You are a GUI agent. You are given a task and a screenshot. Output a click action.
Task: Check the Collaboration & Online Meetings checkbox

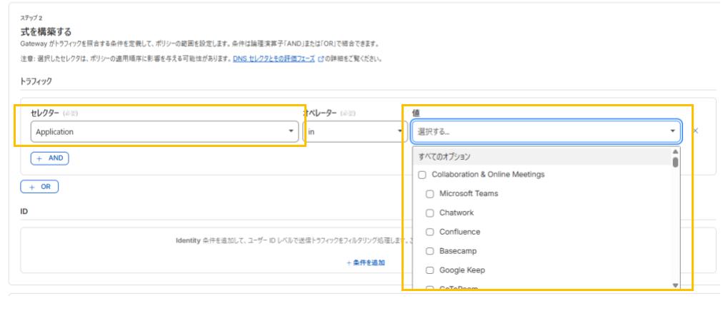pyautogui.click(x=422, y=175)
